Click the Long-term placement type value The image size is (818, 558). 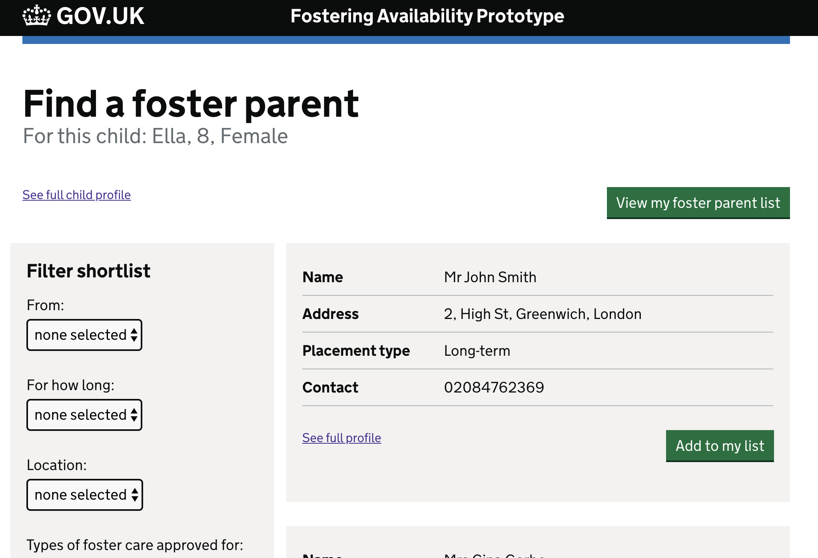pos(477,351)
